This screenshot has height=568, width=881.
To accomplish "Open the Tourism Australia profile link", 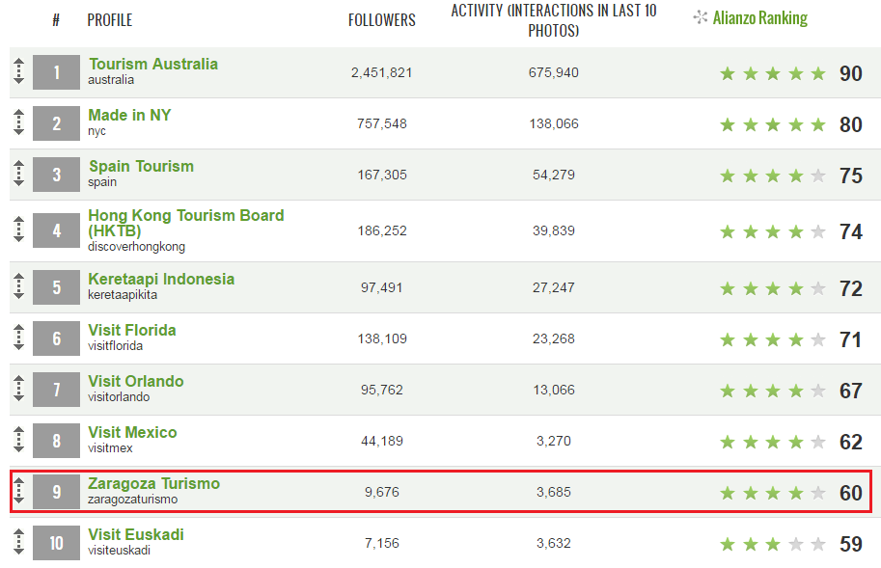I will 152,64.
